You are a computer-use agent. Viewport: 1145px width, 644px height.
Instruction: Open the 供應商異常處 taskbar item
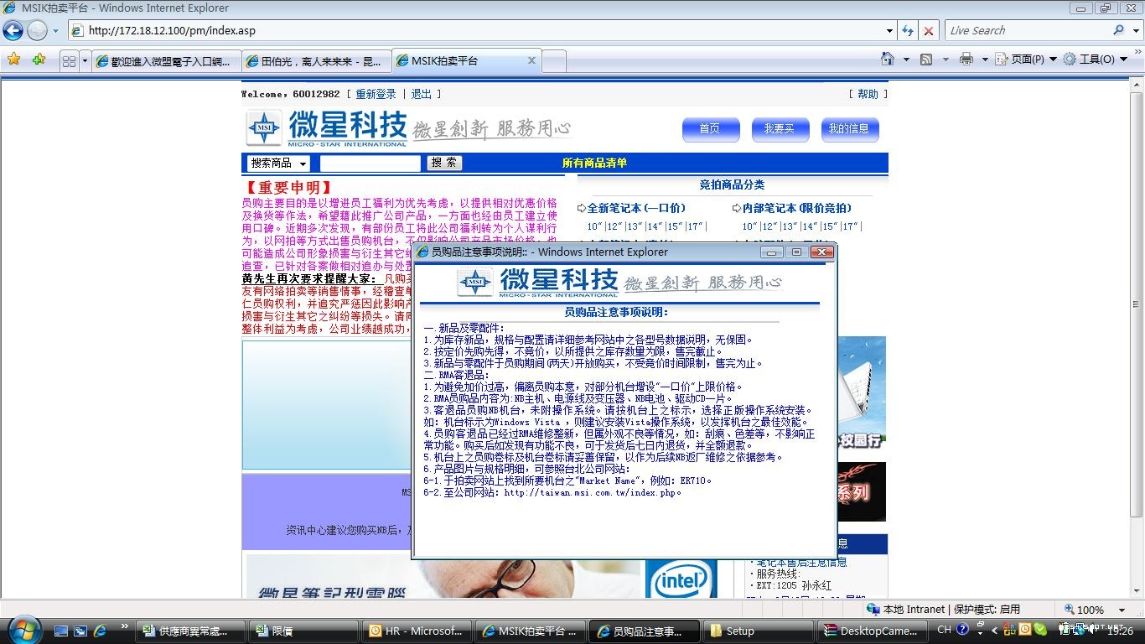192,631
